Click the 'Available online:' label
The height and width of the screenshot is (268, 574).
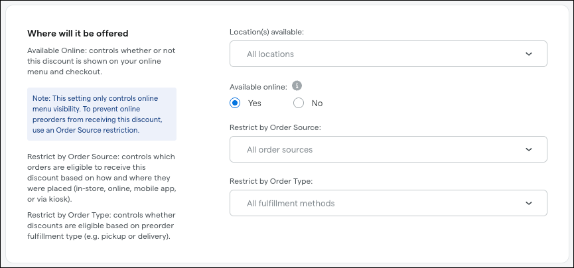click(x=259, y=87)
